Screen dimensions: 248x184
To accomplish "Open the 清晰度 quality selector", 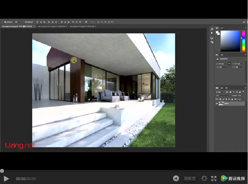I will click(190, 178).
